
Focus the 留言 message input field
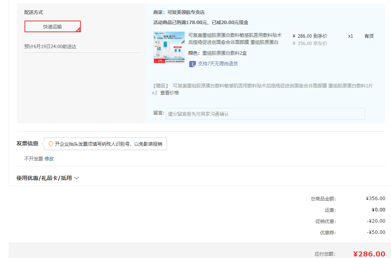265,114
